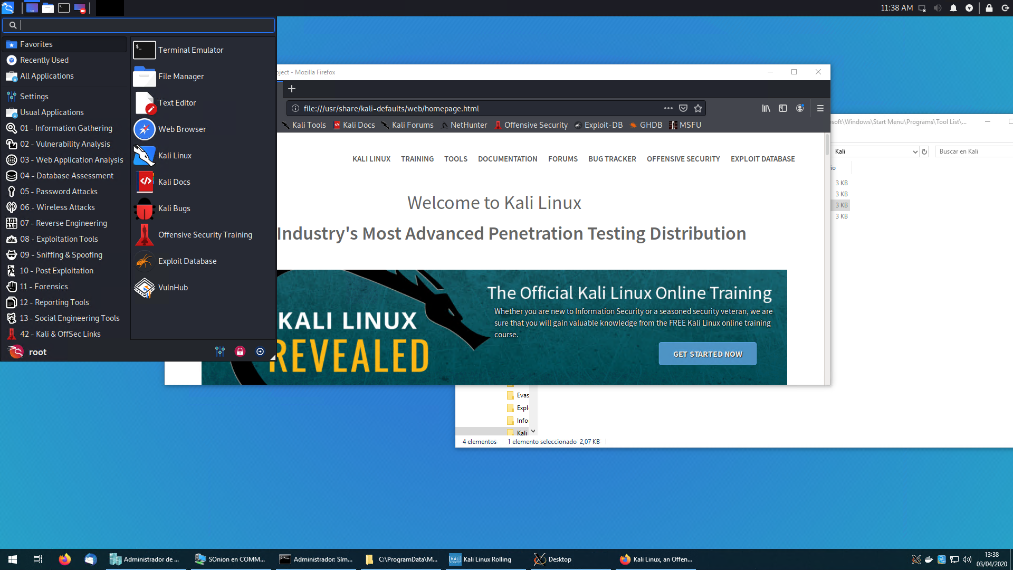This screenshot has width=1013, height=570.
Task: Expand the Kali address bar dropdown
Action: click(x=915, y=152)
